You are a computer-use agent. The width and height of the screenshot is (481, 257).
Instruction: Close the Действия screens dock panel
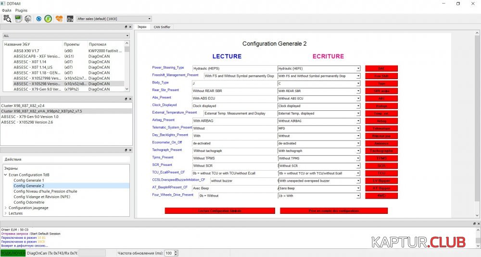point(130,150)
